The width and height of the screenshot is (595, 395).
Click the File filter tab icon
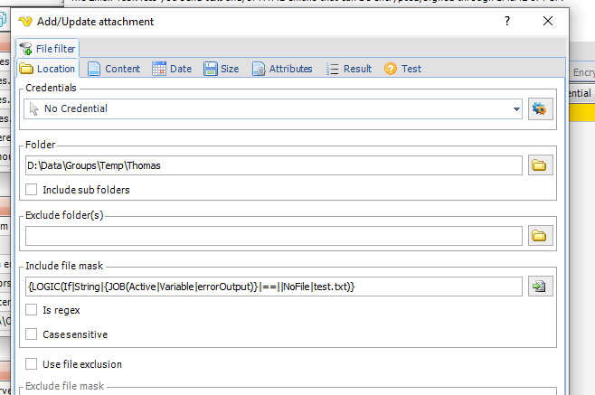pyautogui.click(x=25, y=49)
